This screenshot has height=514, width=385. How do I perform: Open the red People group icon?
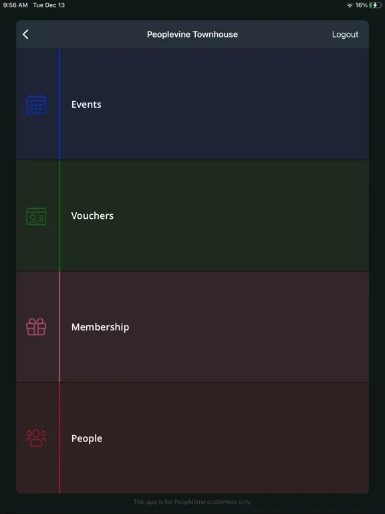(36, 438)
